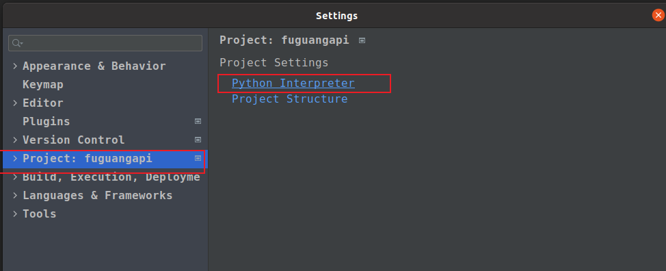Select the Project: fuguangapi tree item
The height and width of the screenshot is (271, 666).
click(x=105, y=159)
